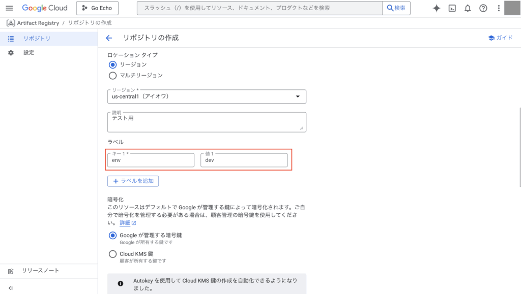Open the notifications bell

click(468, 8)
